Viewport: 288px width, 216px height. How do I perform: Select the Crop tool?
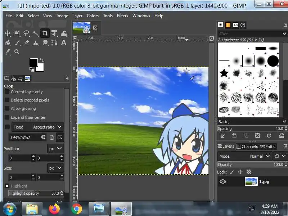point(45,33)
